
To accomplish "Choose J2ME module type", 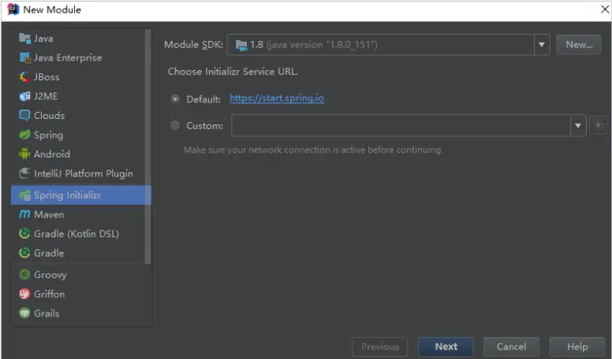I will point(77,96).
